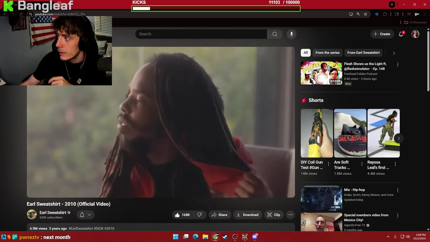430x242 pixels.
Task: Click the zoom magnifier icon in address bar
Action: pyautogui.click(x=358, y=14)
